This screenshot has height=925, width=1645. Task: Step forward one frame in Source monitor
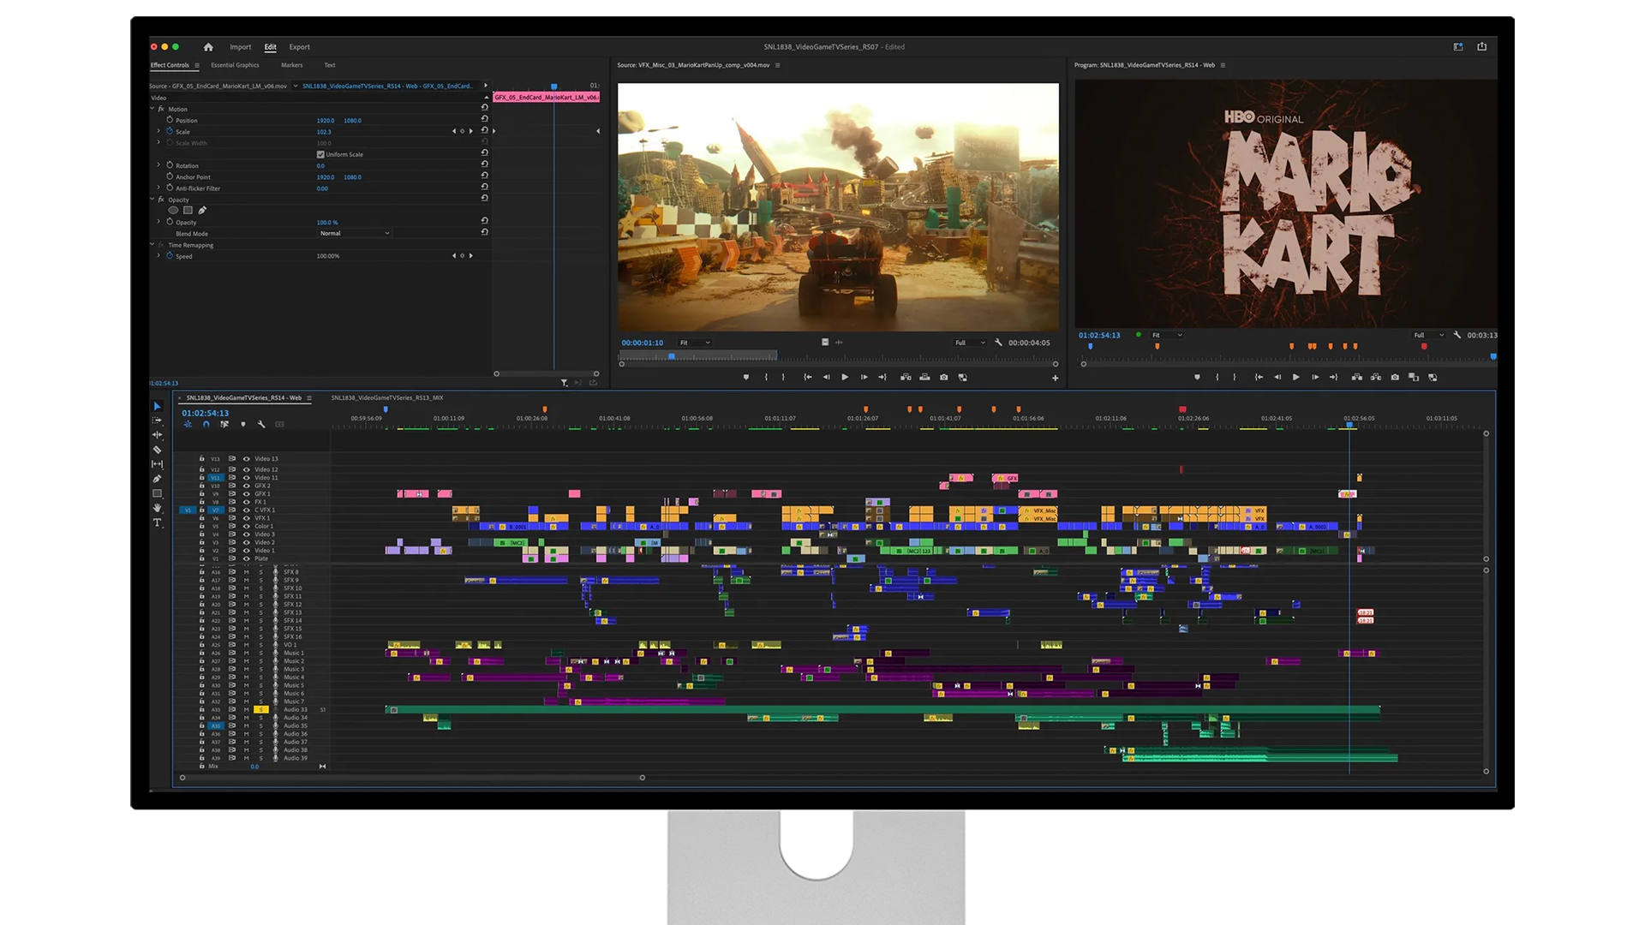[x=864, y=377]
